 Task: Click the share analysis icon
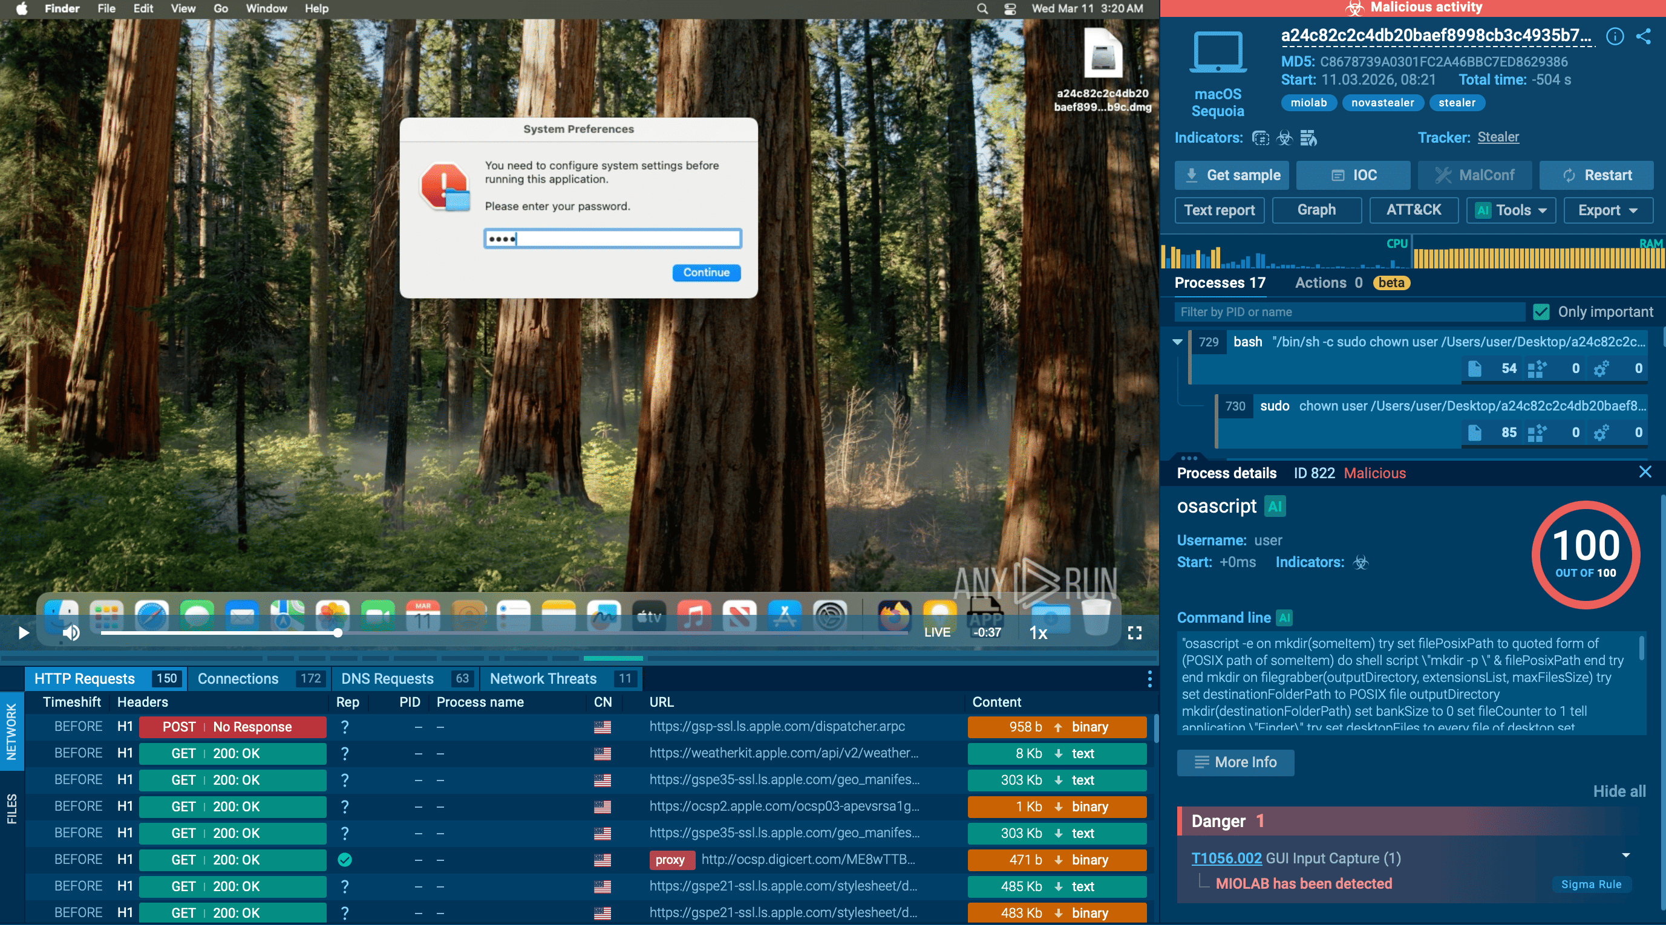pos(1644,37)
